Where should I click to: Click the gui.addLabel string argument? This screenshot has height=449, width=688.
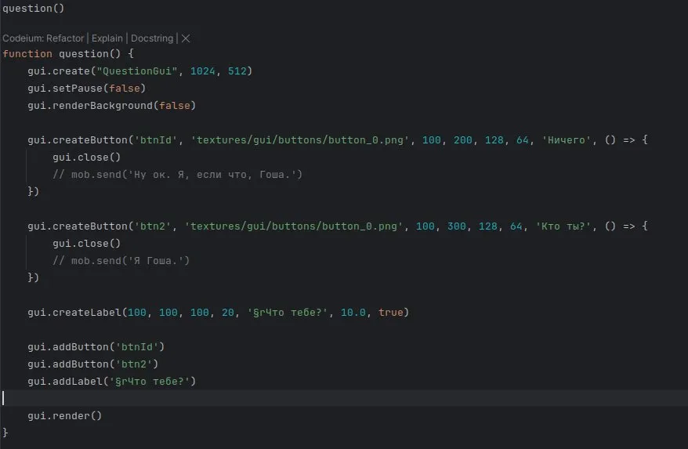click(149, 382)
